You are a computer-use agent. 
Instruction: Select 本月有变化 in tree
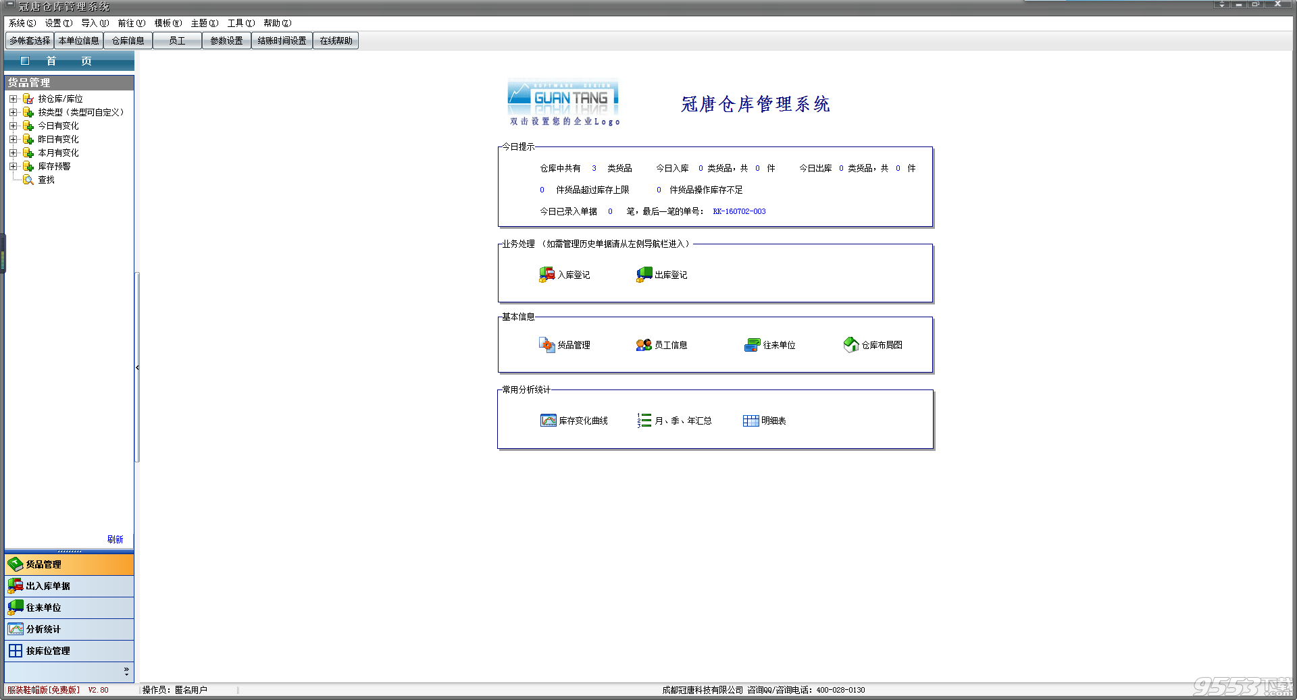coord(59,153)
